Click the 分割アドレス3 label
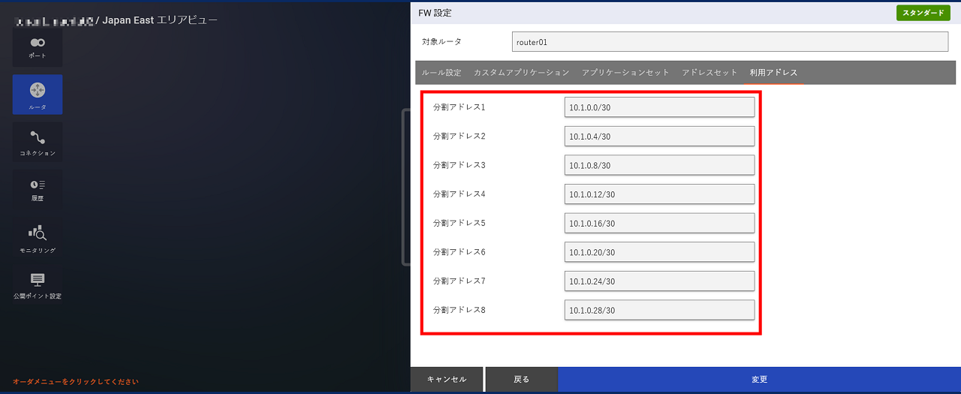The height and width of the screenshot is (394, 961). coord(459,165)
